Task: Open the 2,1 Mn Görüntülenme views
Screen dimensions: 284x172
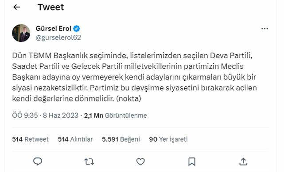Action: coord(115,116)
